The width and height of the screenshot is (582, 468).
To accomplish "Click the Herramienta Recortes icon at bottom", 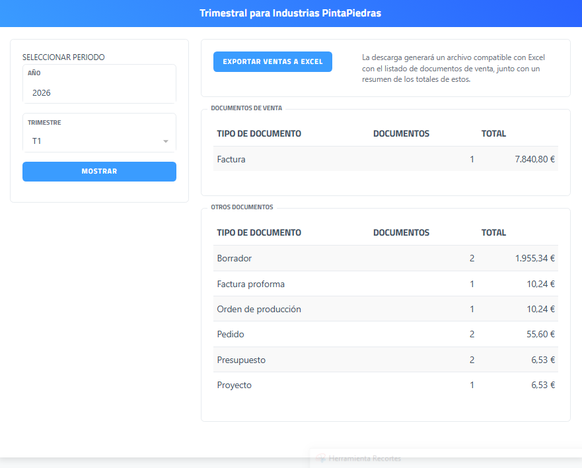I will [321, 458].
